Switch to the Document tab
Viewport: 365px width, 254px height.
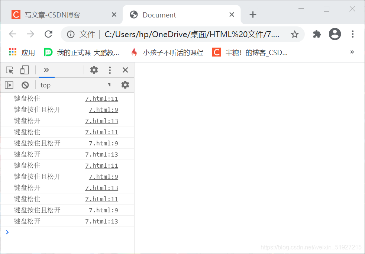point(181,15)
